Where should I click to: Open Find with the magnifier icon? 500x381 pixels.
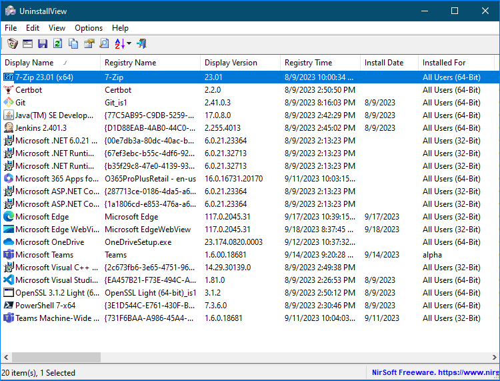(104, 43)
